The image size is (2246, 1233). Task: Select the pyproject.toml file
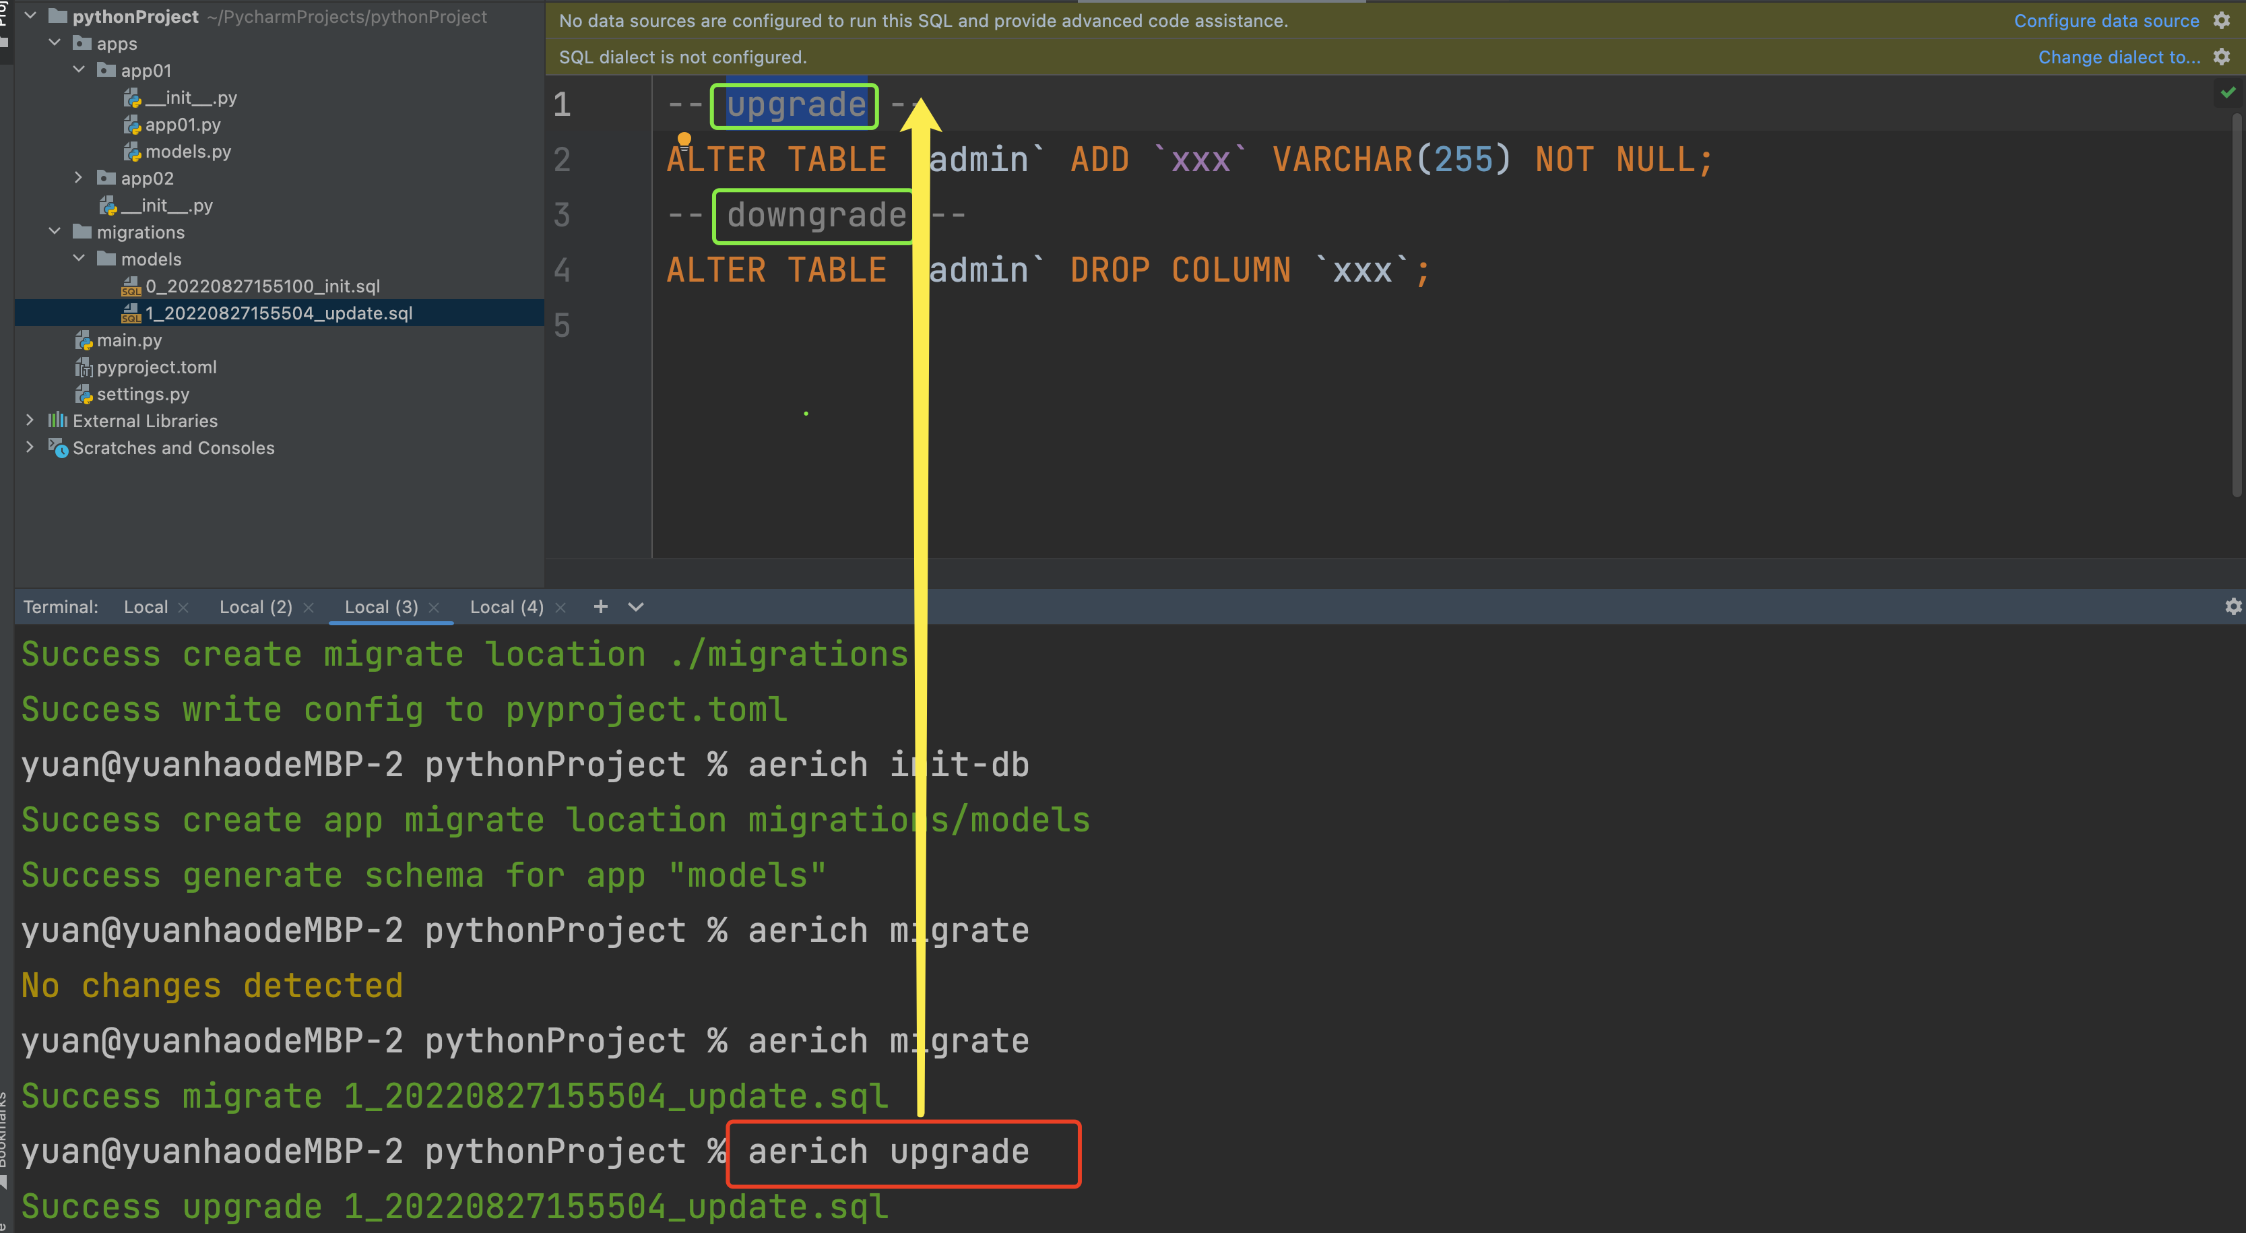coord(156,367)
